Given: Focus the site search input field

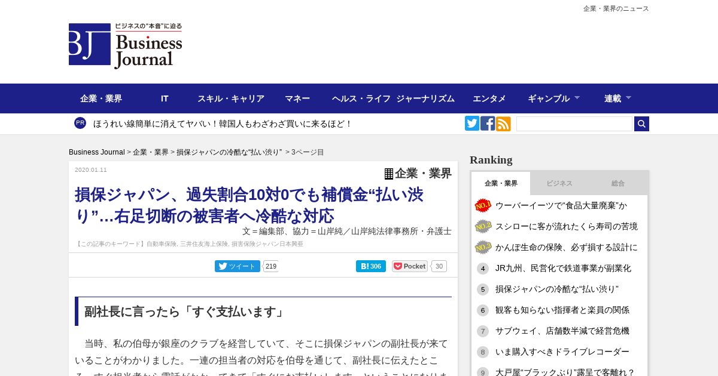Looking at the screenshot, I should (x=574, y=124).
